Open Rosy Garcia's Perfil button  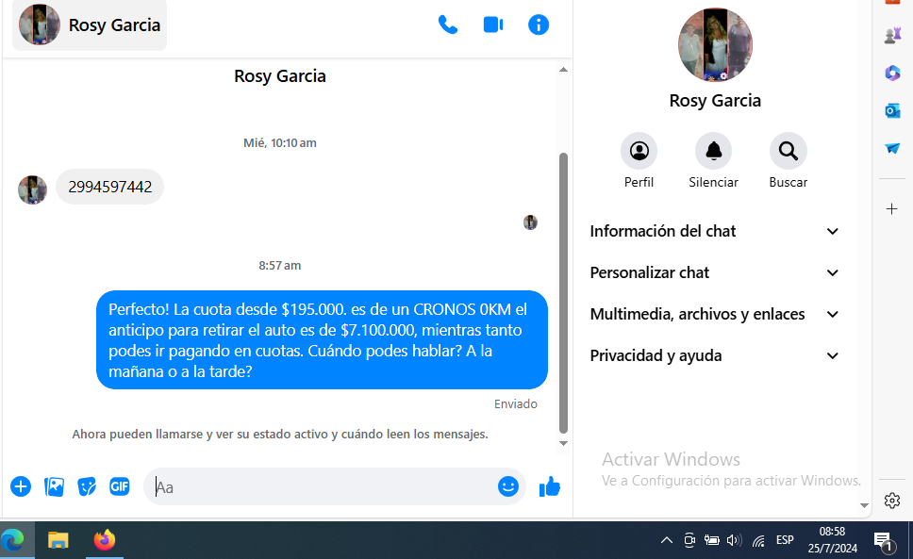(639, 151)
